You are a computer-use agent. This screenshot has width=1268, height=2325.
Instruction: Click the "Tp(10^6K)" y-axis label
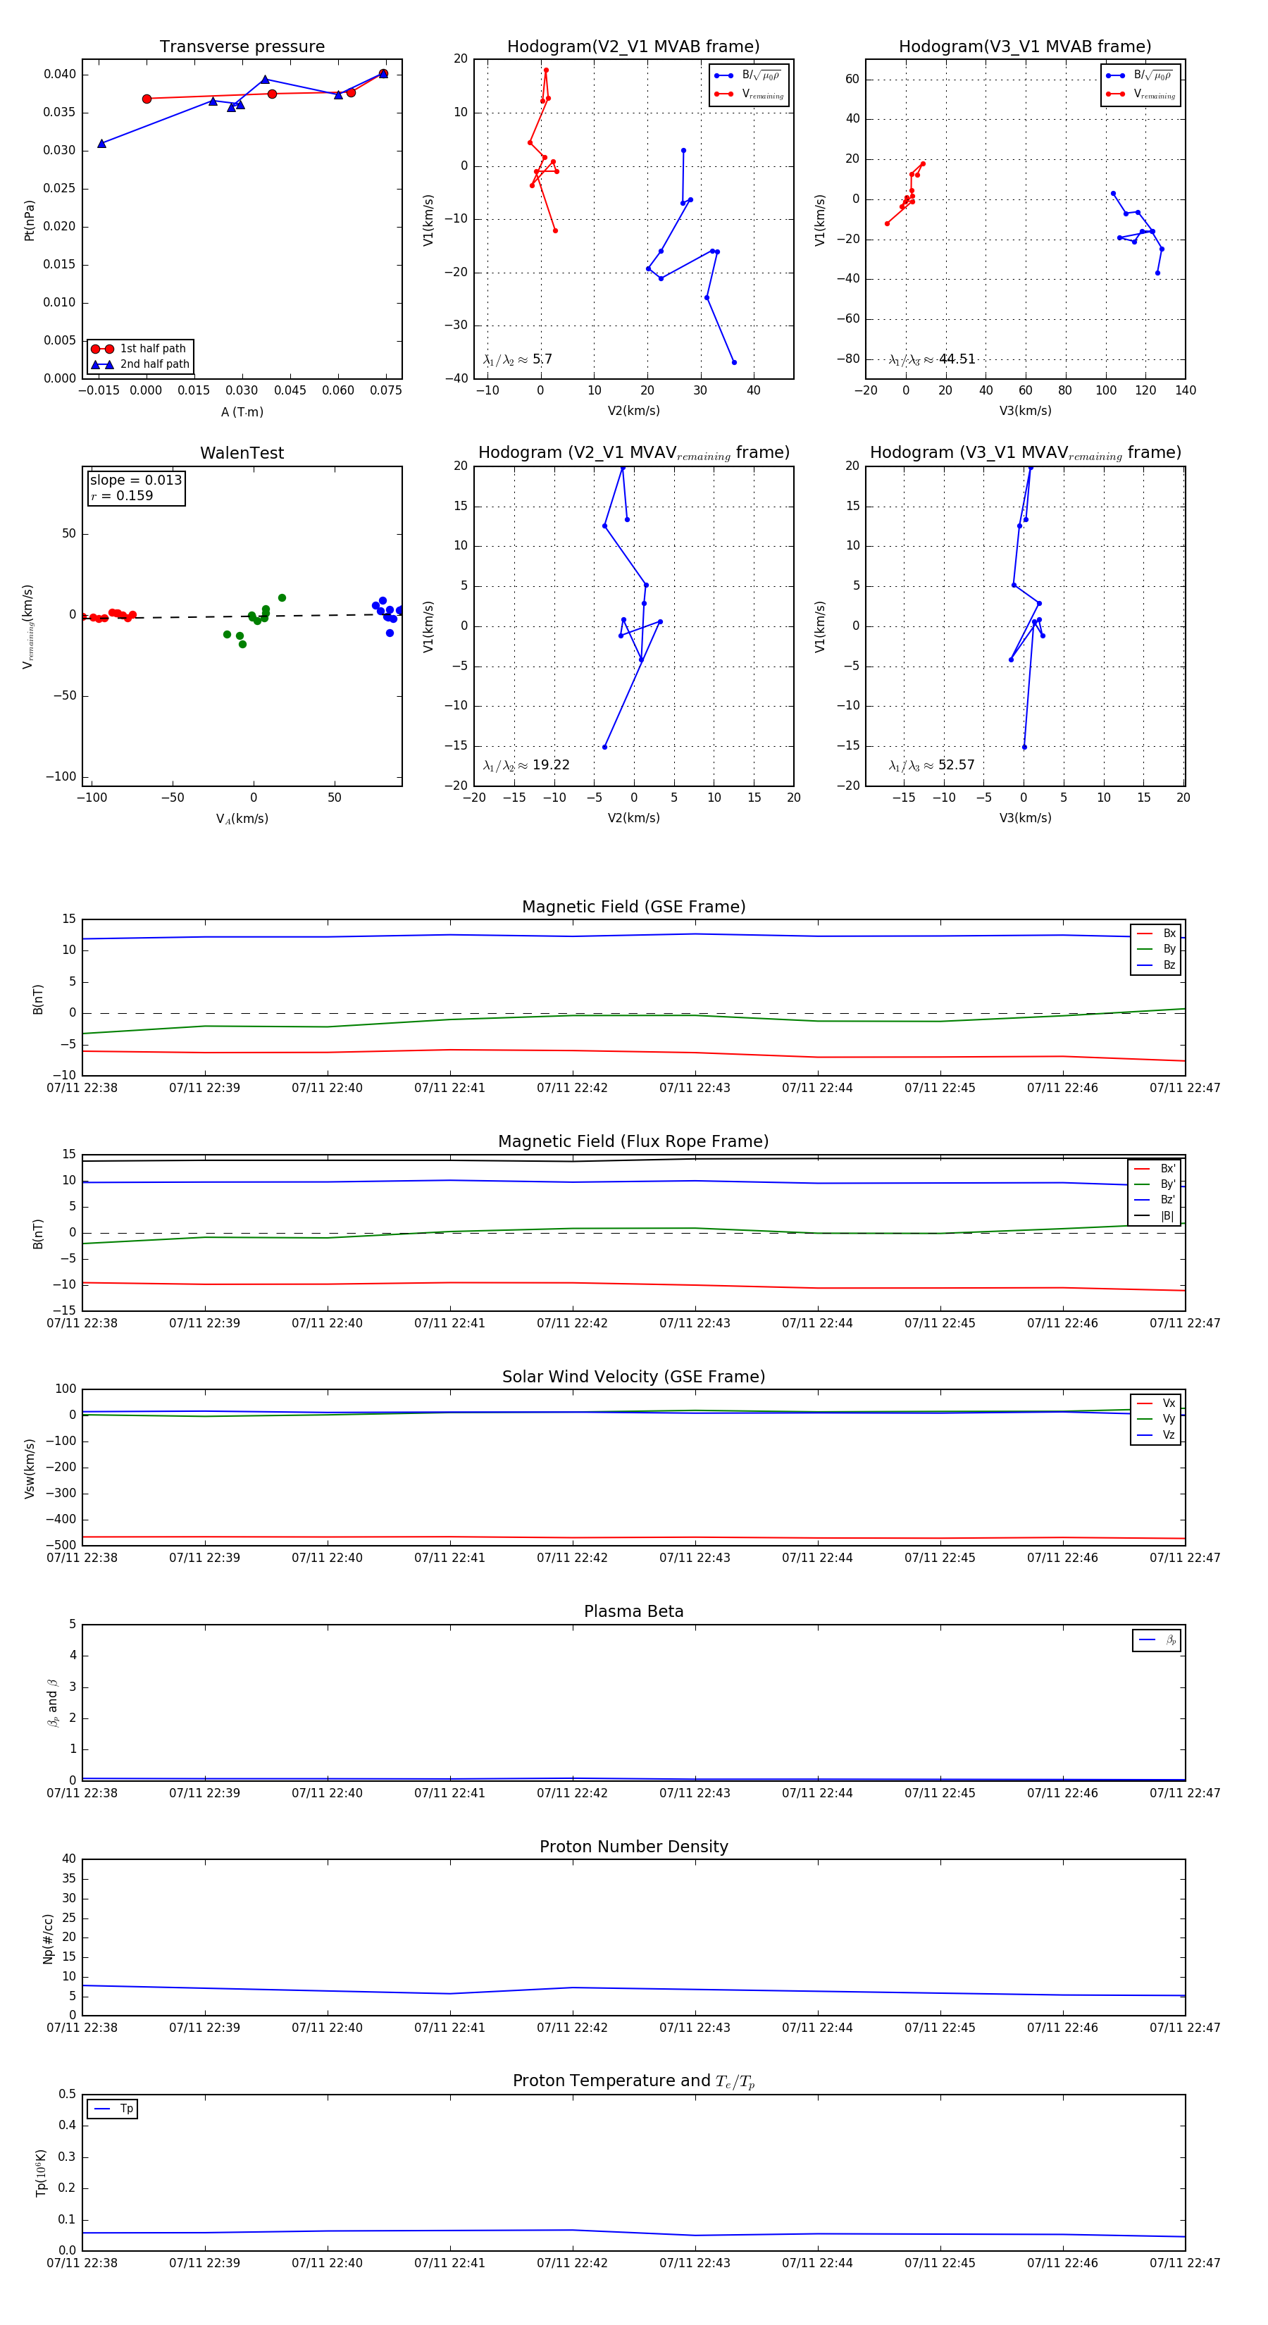pos(41,2173)
